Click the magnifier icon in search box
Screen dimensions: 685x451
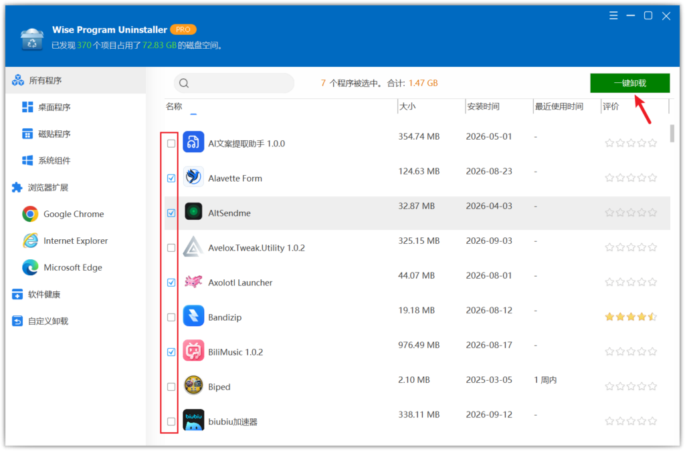click(x=184, y=83)
